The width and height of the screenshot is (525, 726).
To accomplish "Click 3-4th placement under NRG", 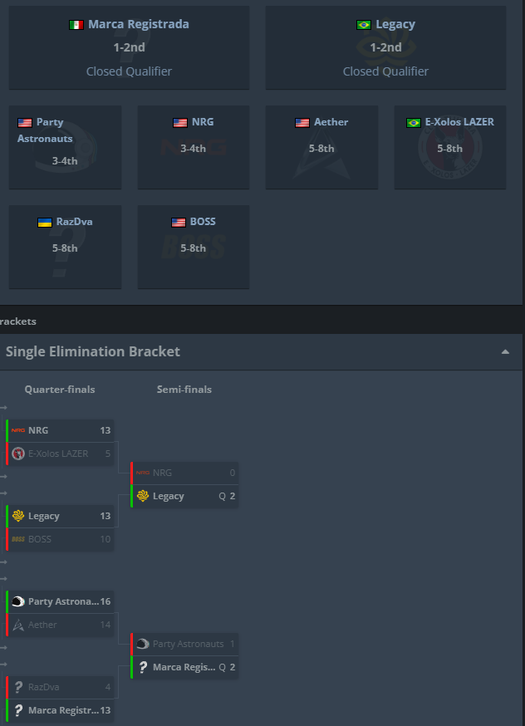I will pyautogui.click(x=193, y=149).
